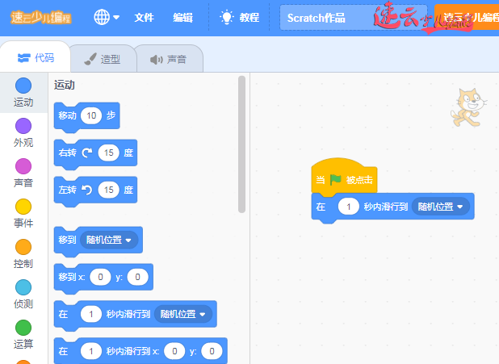This screenshot has width=499, height=364.
Task: Click the 15 degrees input in 左转 block
Action: tap(108, 190)
